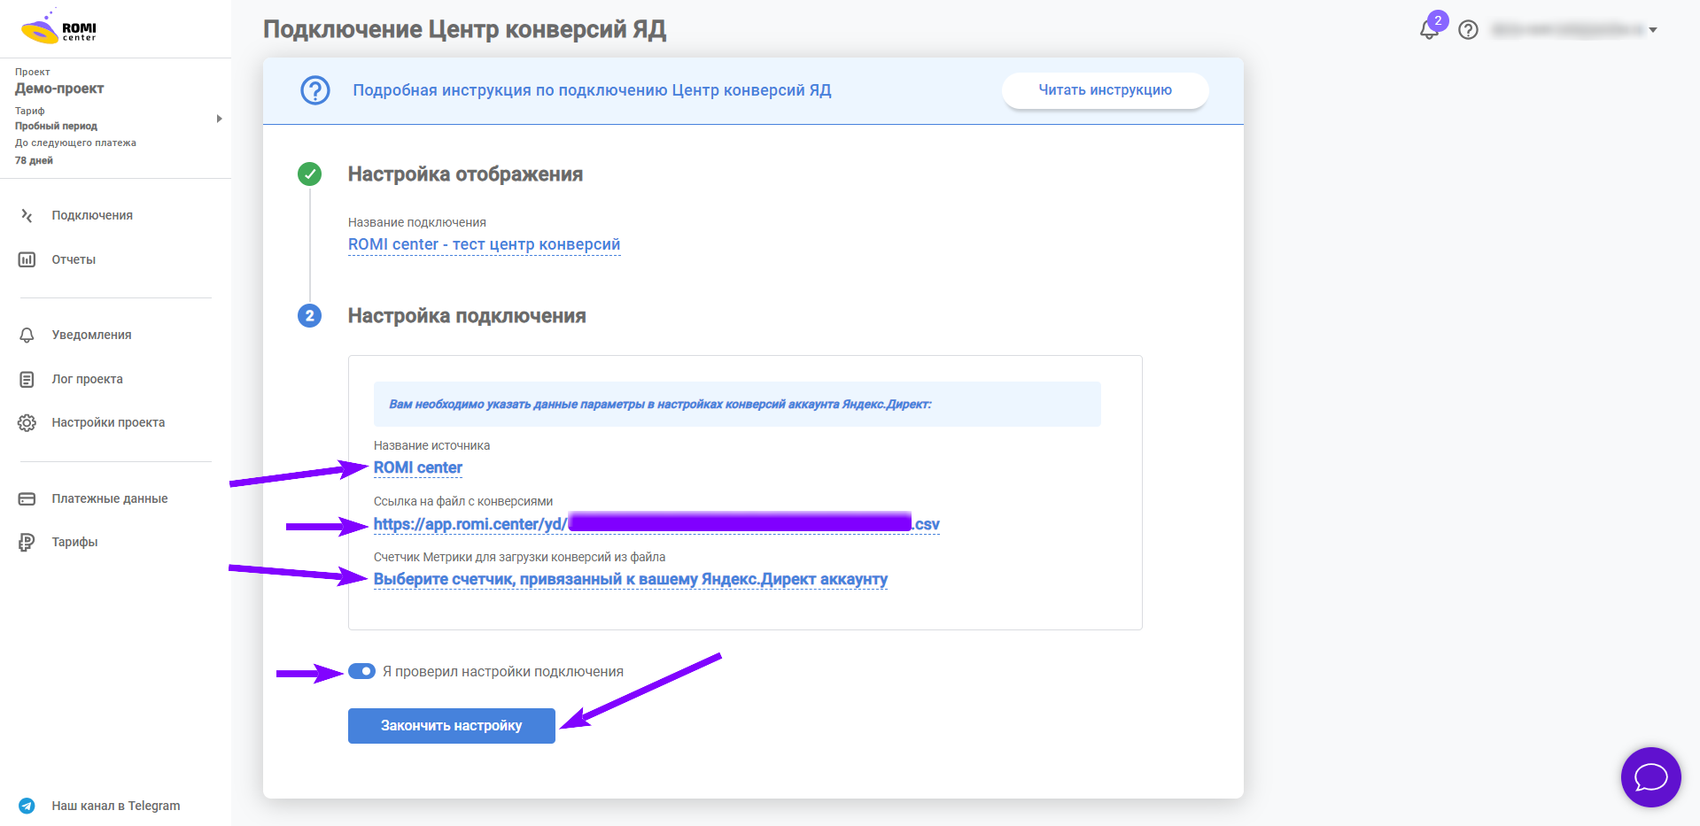Click the 'Пробный период' tariff label

point(56,126)
